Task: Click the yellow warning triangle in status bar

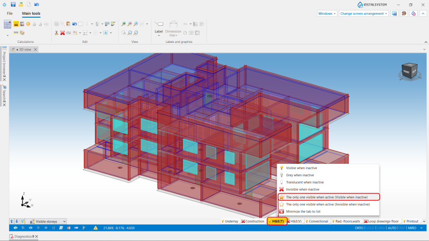Action: [x=95, y=228]
